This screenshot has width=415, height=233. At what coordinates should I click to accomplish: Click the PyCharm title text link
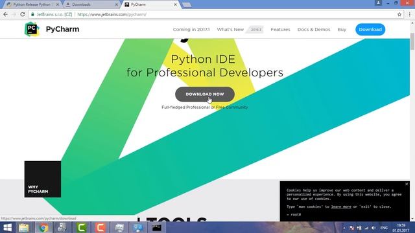click(x=62, y=29)
